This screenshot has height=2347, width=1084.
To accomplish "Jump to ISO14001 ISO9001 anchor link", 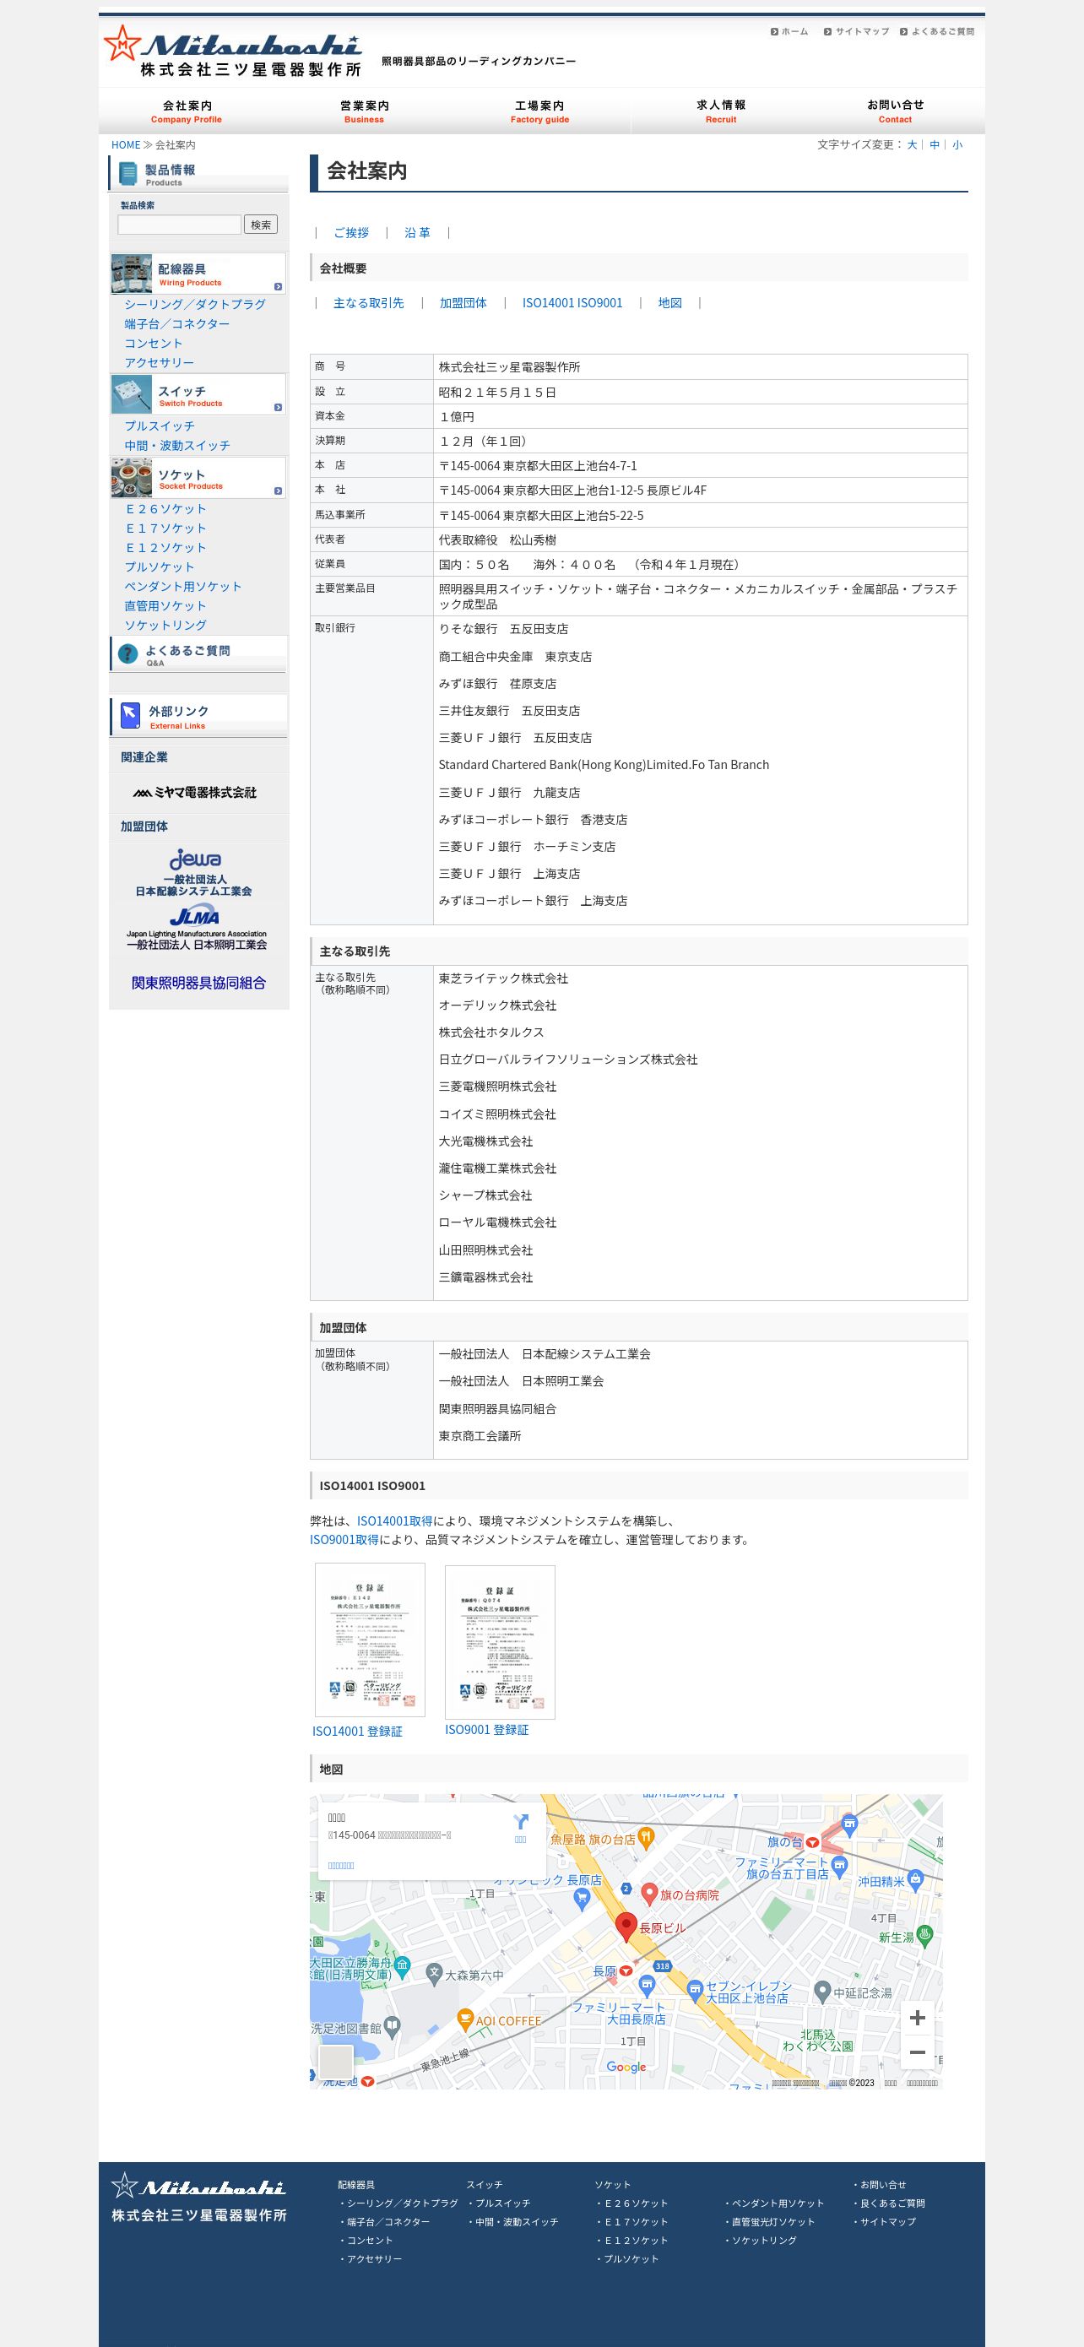I will coord(572,302).
